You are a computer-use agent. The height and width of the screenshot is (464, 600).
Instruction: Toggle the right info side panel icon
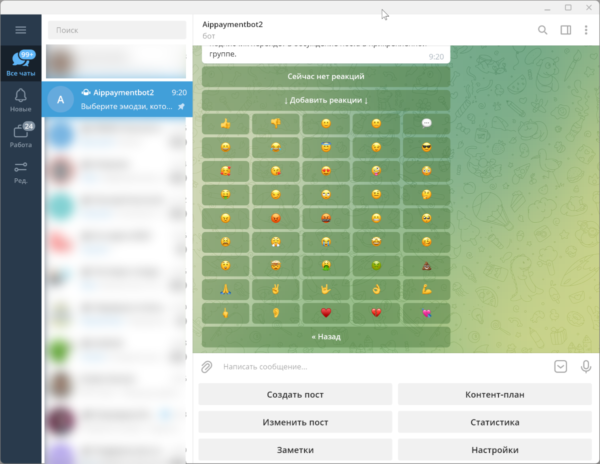click(565, 30)
